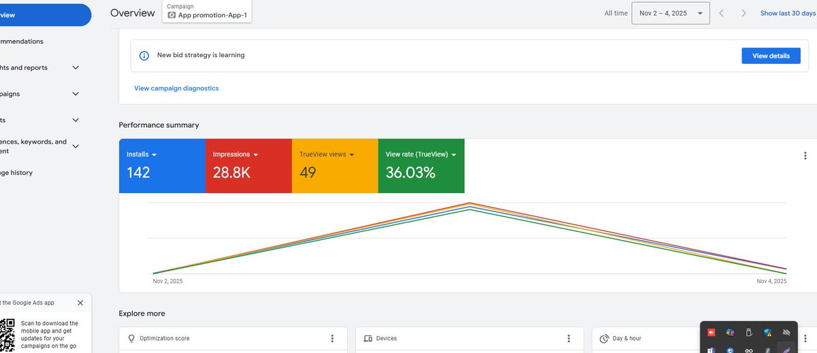Click the Microsoft Teams tray icon

tap(711, 350)
